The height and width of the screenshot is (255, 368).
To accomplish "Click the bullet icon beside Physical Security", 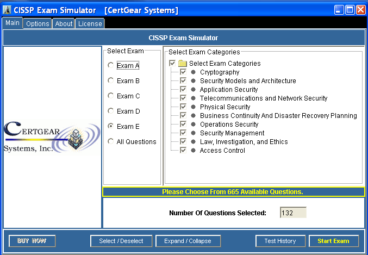I will point(193,107).
